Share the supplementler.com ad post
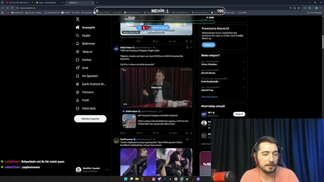 click(x=191, y=41)
